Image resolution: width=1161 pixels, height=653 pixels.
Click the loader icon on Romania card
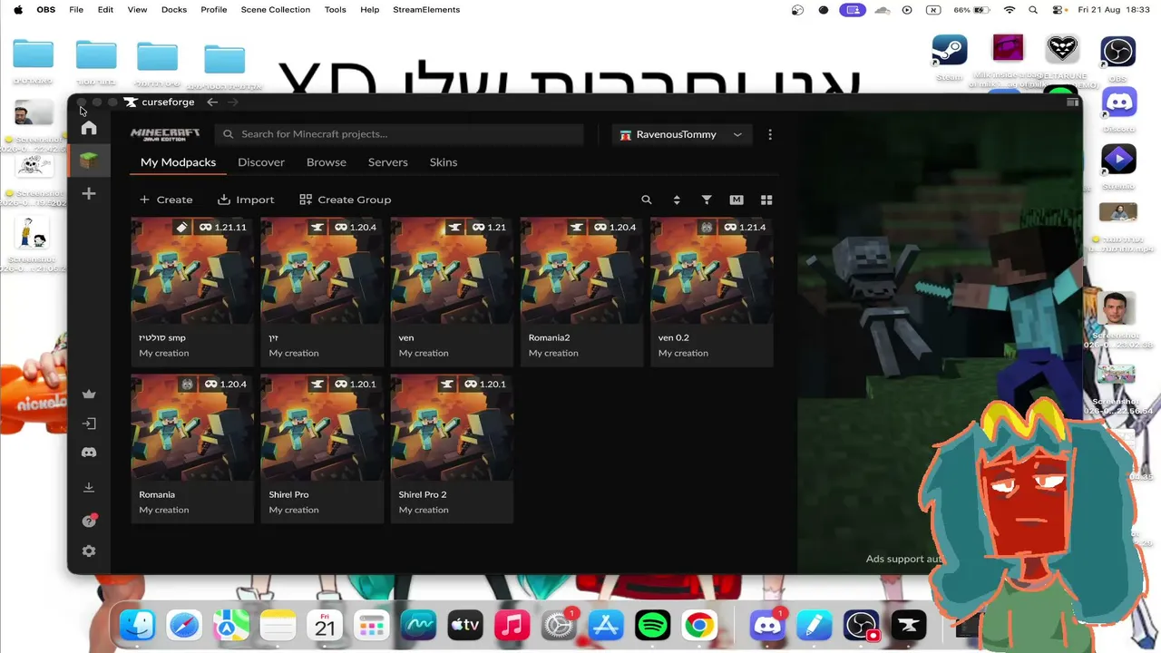pyautogui.click(x=188, y=385)
